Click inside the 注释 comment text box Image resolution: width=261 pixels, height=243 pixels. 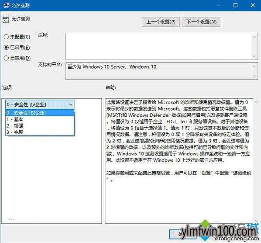click(x=159, y=46)
